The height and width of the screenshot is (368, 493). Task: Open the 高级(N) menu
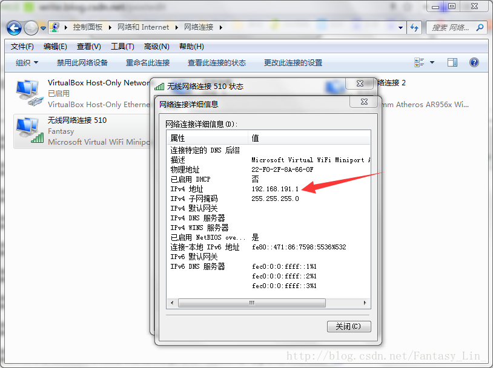click(157, 47)
